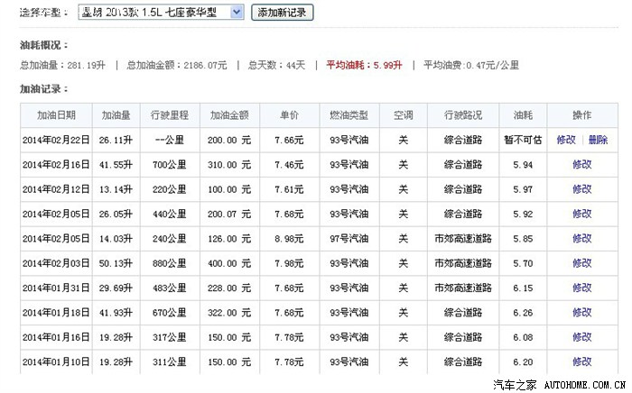Click the 加油量 column header
The image size is (632, 393).
coord(116,115)
